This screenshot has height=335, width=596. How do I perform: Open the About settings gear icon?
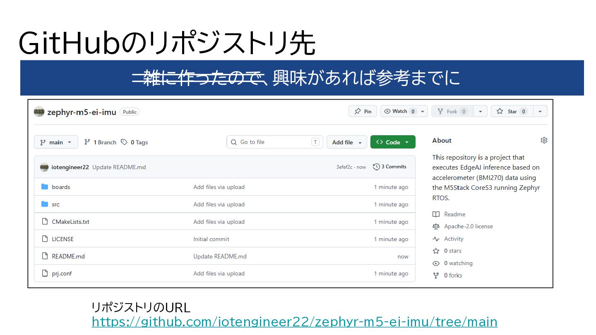point(544,140)
